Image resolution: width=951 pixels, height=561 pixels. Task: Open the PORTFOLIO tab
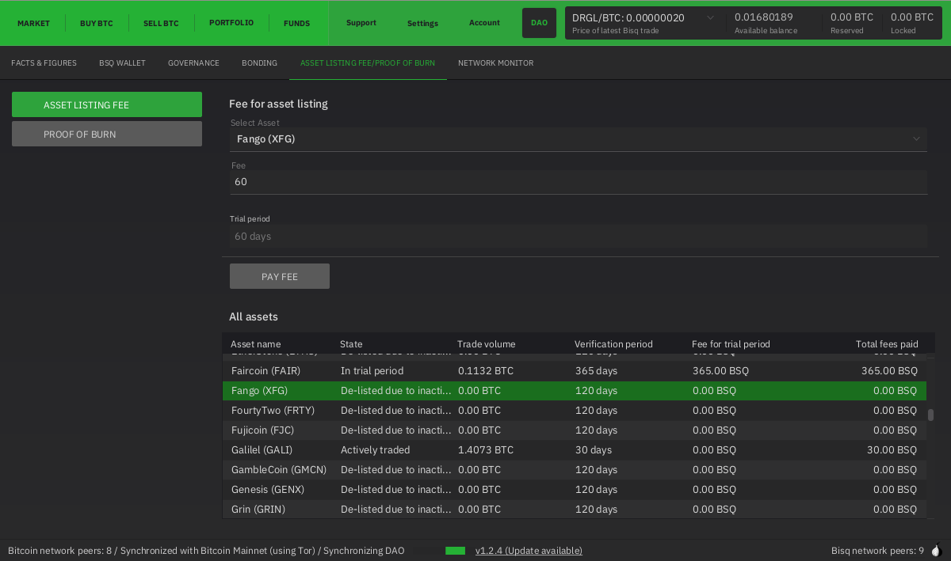click(231, 23)
